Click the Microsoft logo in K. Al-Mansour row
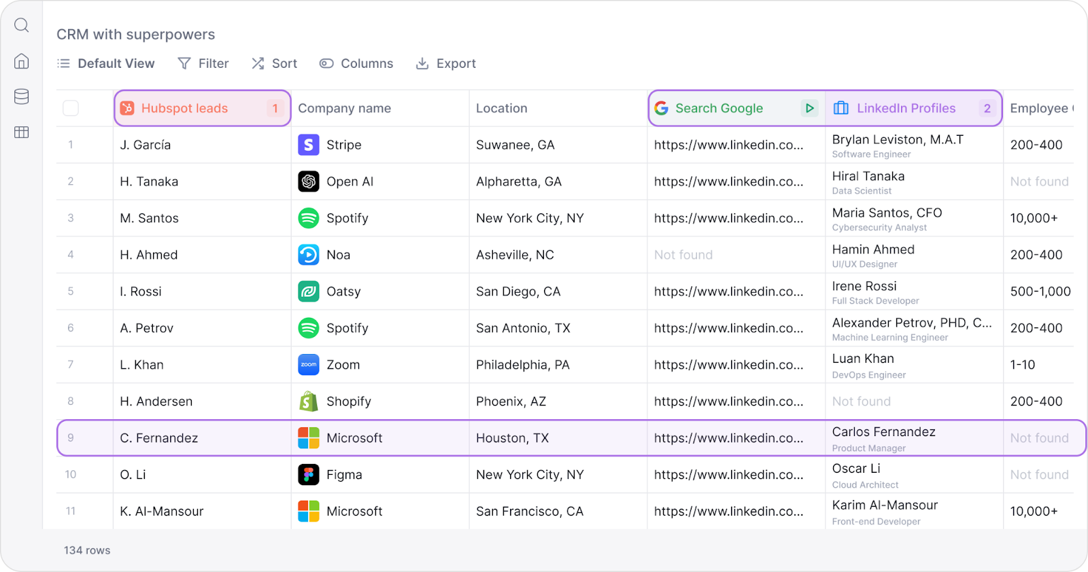Screen dimensions: 1088x572 [309, 512]
